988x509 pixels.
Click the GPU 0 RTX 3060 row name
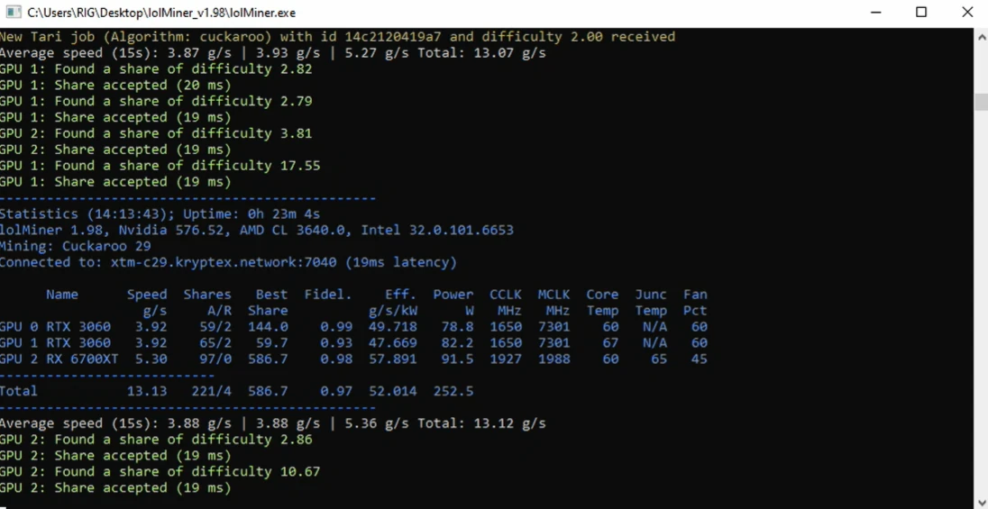(x=56, y=326)
